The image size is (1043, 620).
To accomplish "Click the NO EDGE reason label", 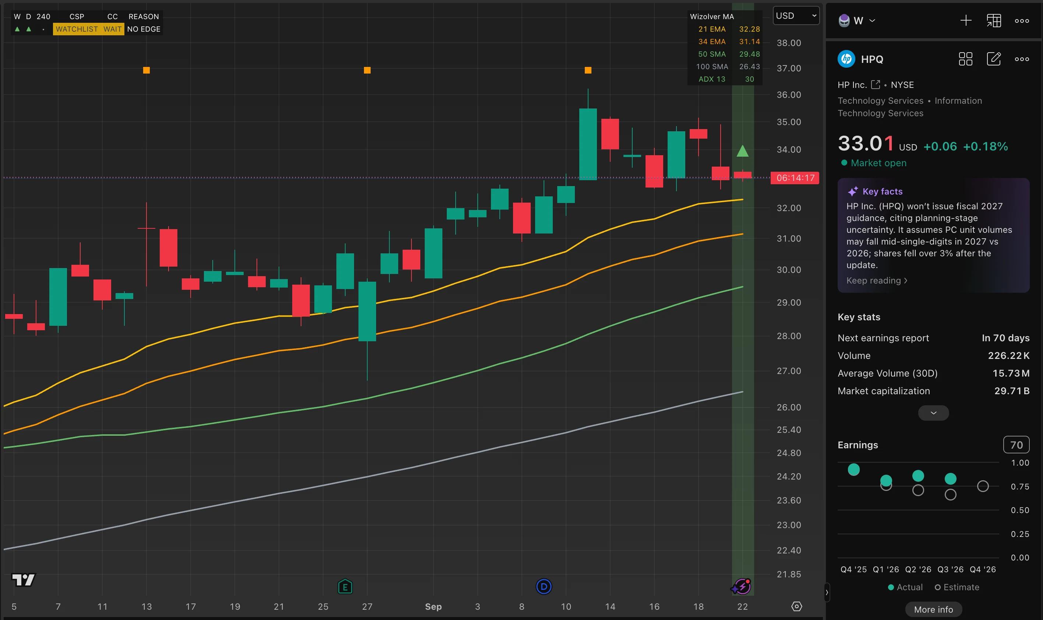I will (144, 29).
